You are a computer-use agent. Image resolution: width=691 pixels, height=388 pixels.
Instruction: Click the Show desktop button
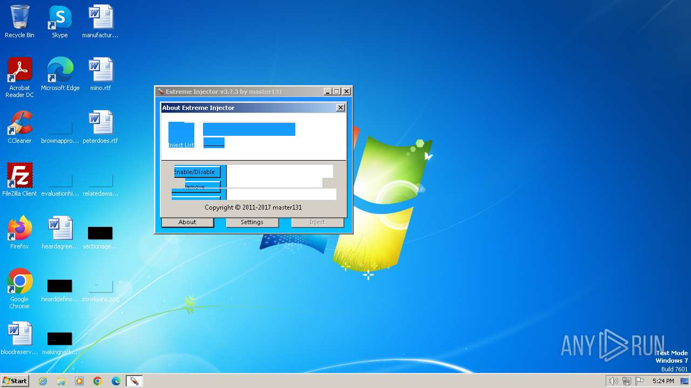coord(685,381)
